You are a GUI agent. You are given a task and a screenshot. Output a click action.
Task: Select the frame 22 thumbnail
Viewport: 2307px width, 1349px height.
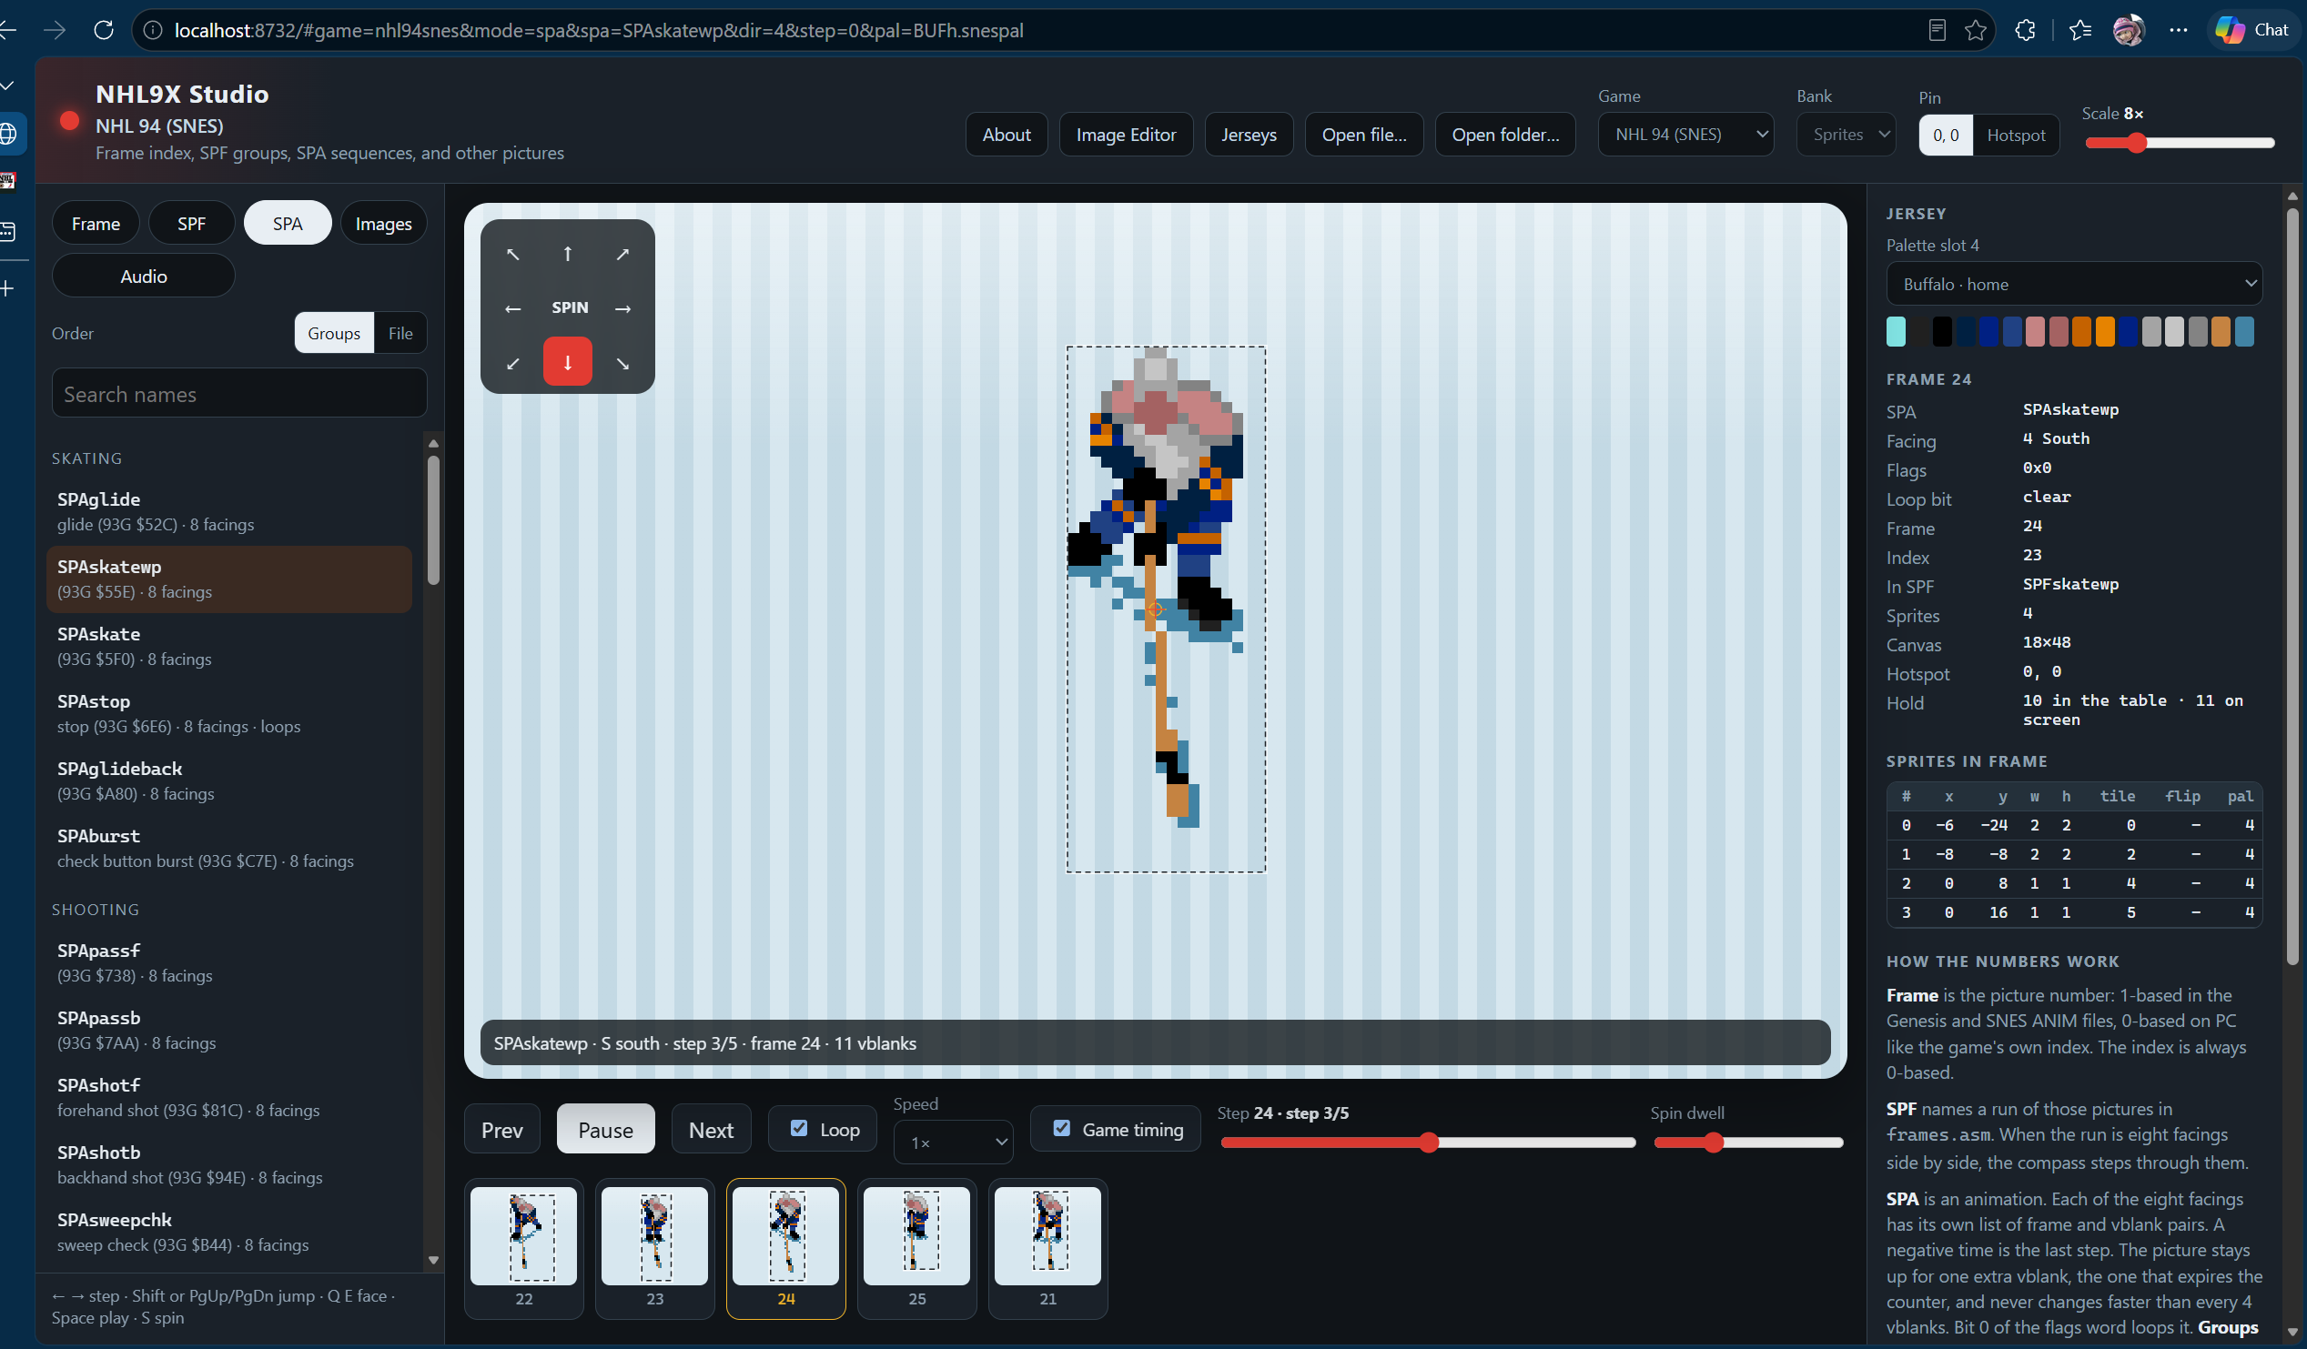[523, 1248]
